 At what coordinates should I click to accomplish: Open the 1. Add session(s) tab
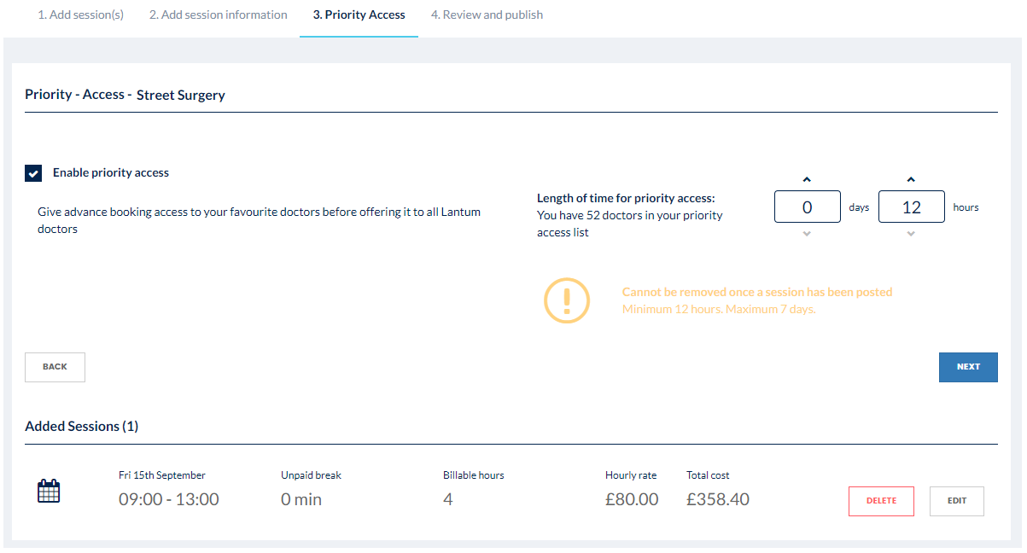pos(80,15)
